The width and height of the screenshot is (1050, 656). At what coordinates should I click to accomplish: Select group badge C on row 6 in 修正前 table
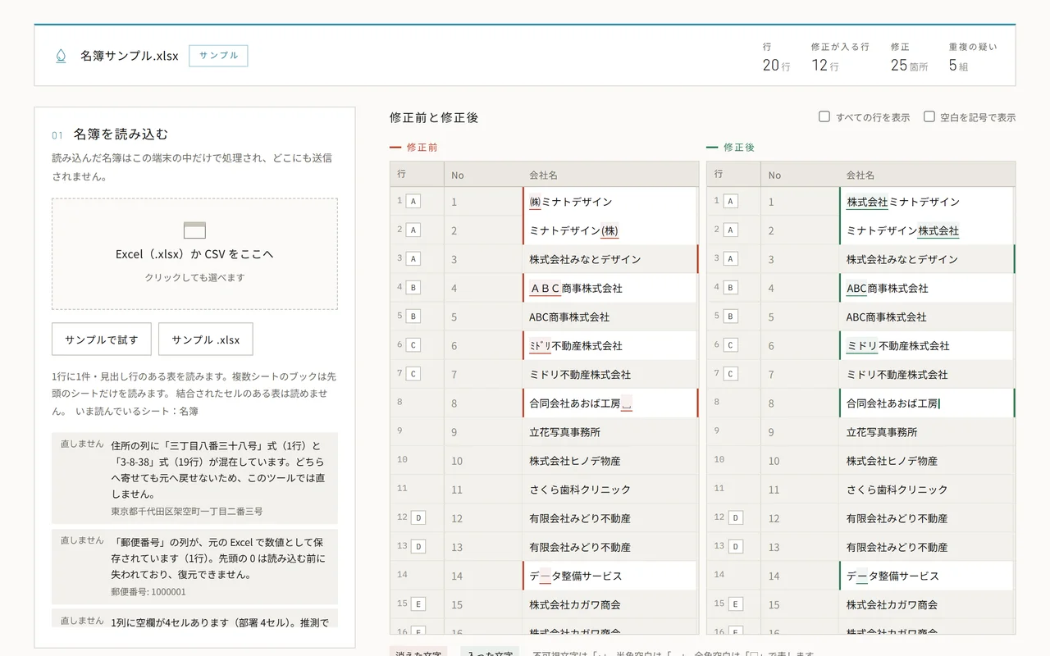pos(413,345)
